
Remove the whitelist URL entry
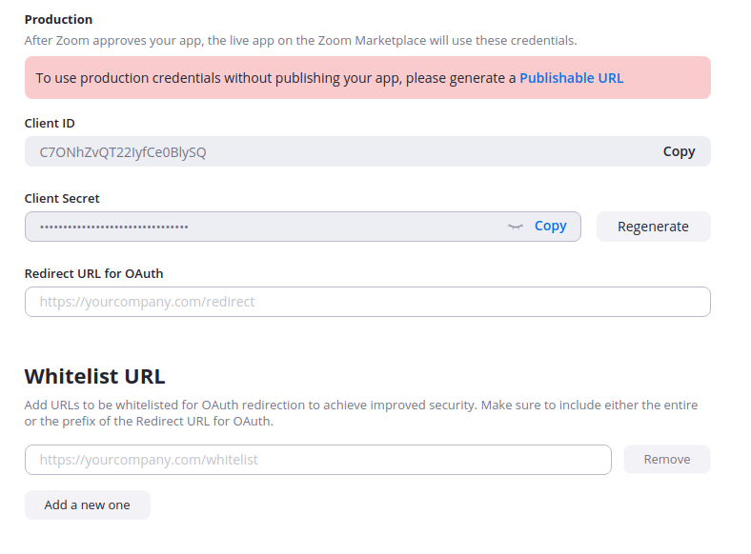pos(666,460)
